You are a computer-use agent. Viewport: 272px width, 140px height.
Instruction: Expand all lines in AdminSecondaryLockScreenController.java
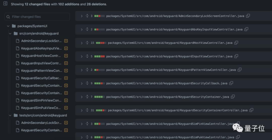point(87,16)
